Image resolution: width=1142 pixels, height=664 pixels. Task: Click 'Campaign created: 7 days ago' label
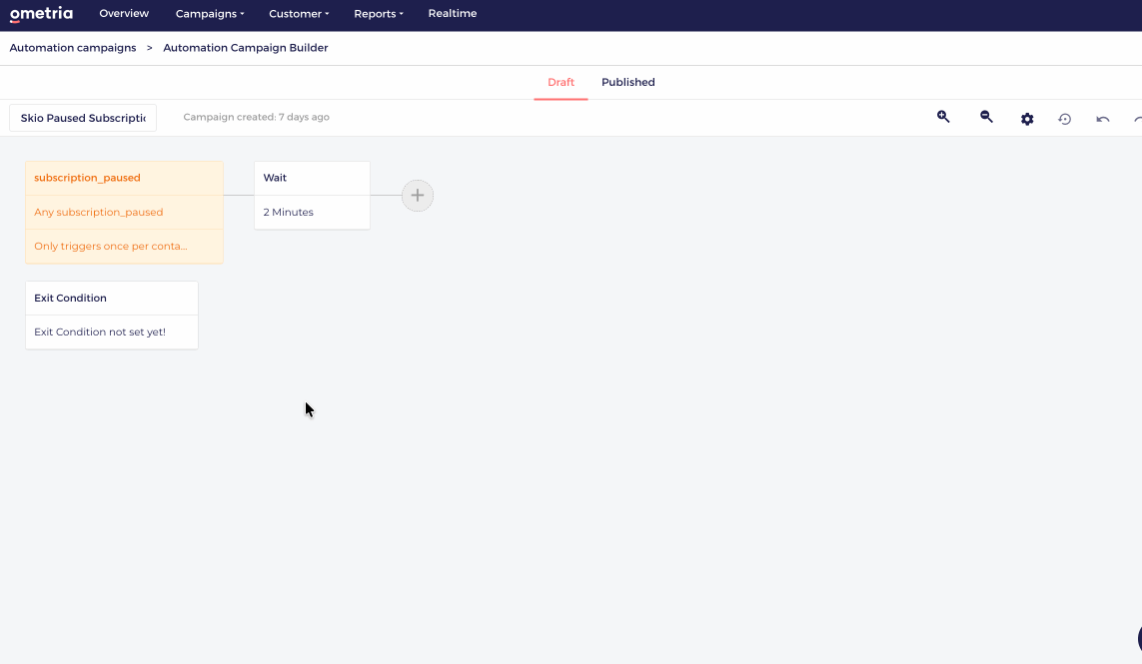point(257,117)
